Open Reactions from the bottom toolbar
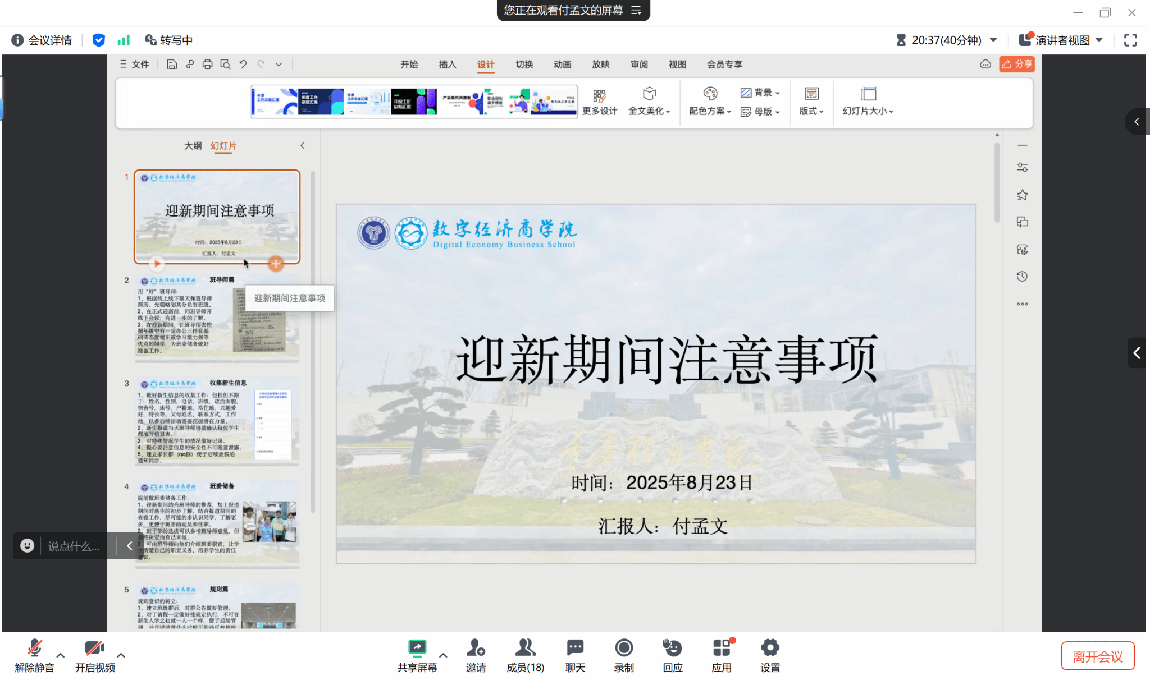Viewport: 1150px width, 685px height. [672, 649]
